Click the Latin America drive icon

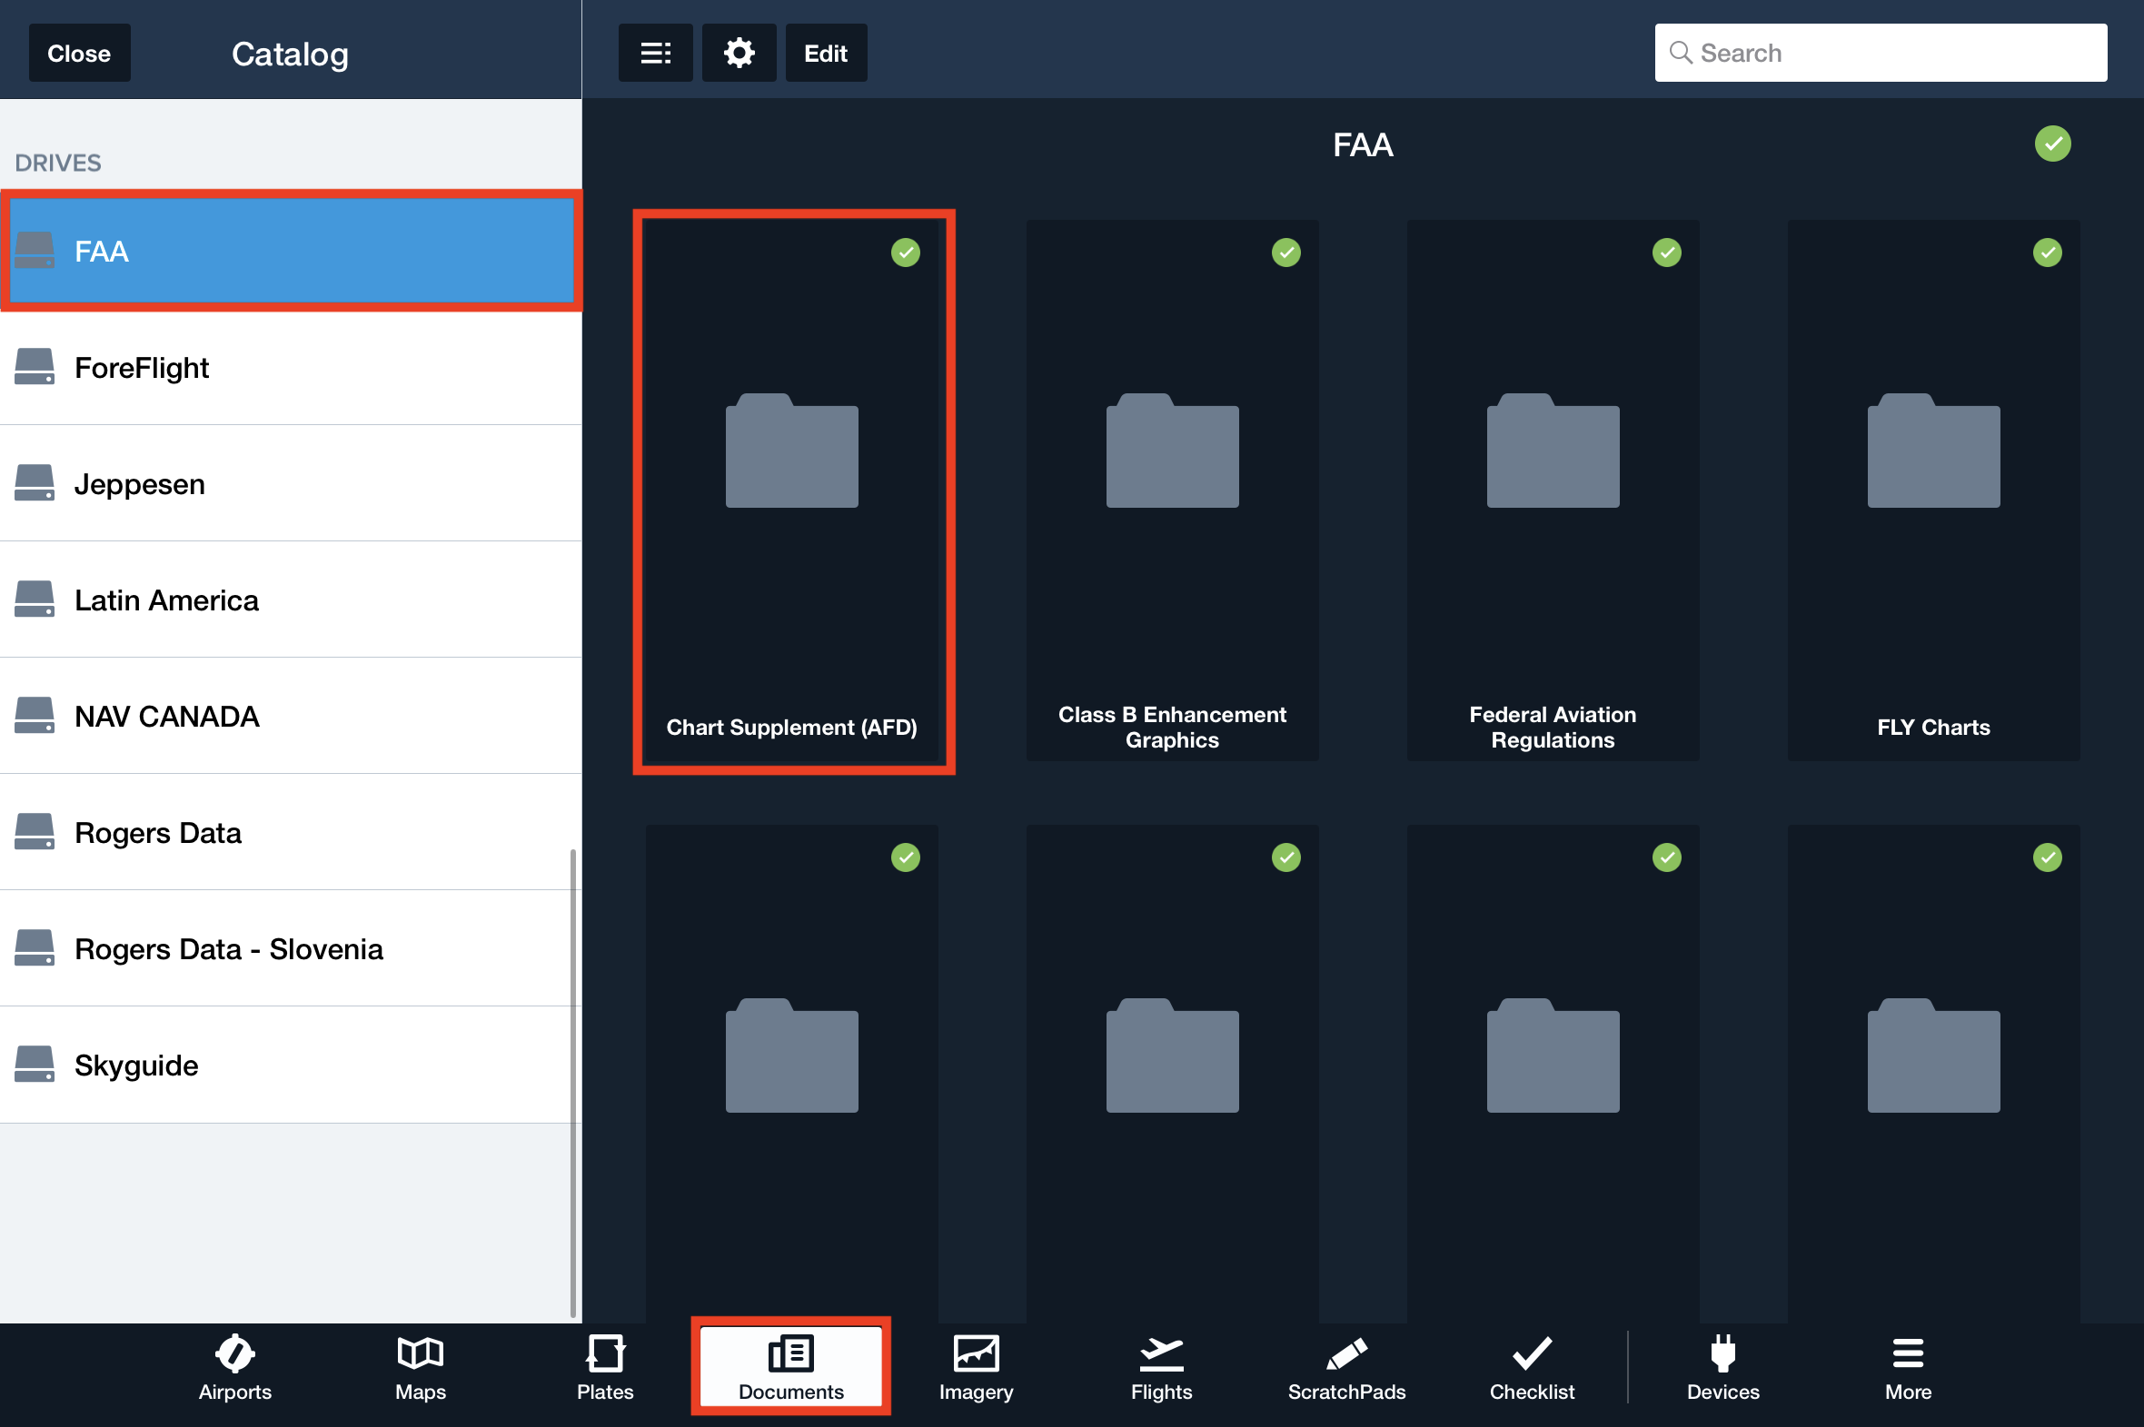coord(35,599)
